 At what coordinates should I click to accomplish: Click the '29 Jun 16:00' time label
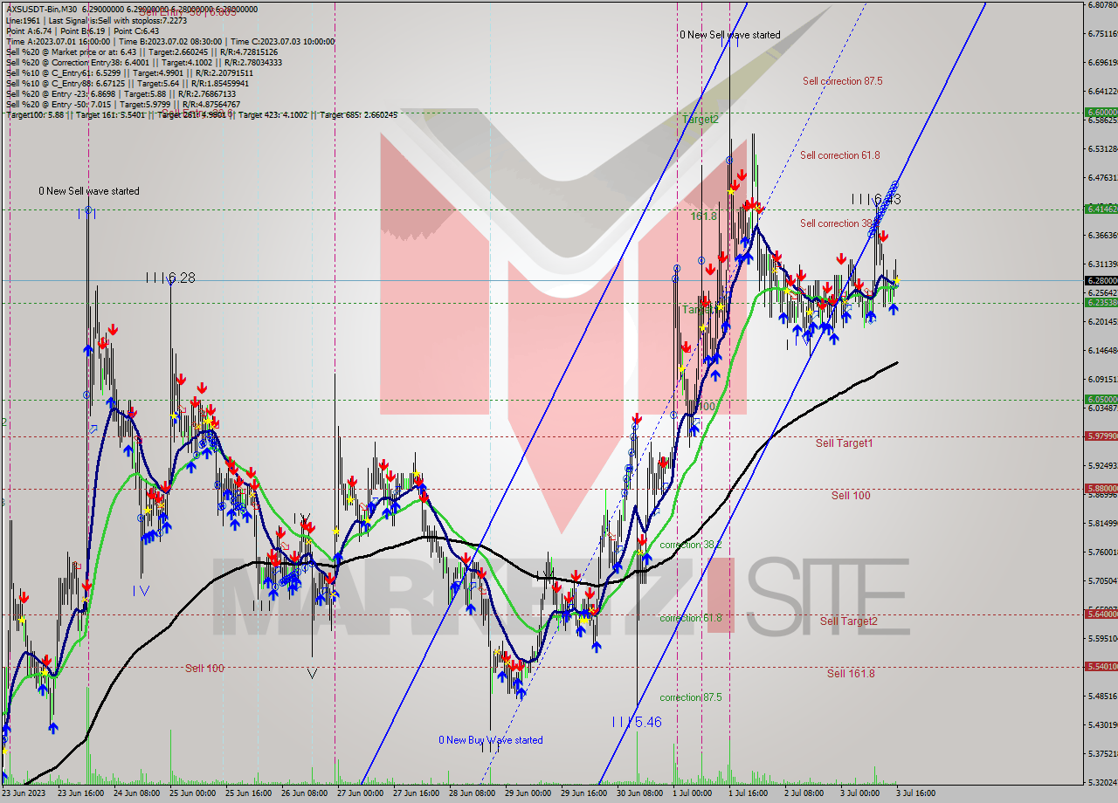(583, 793)
